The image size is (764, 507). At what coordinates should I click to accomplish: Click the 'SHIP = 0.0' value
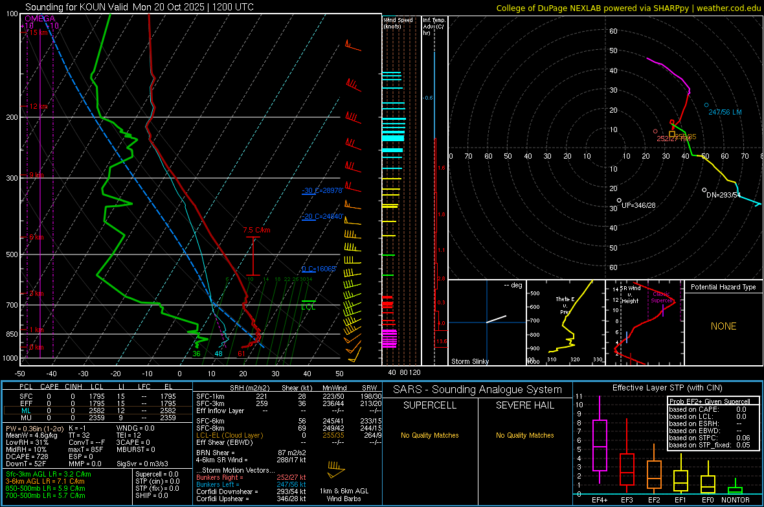pos(152,495)
